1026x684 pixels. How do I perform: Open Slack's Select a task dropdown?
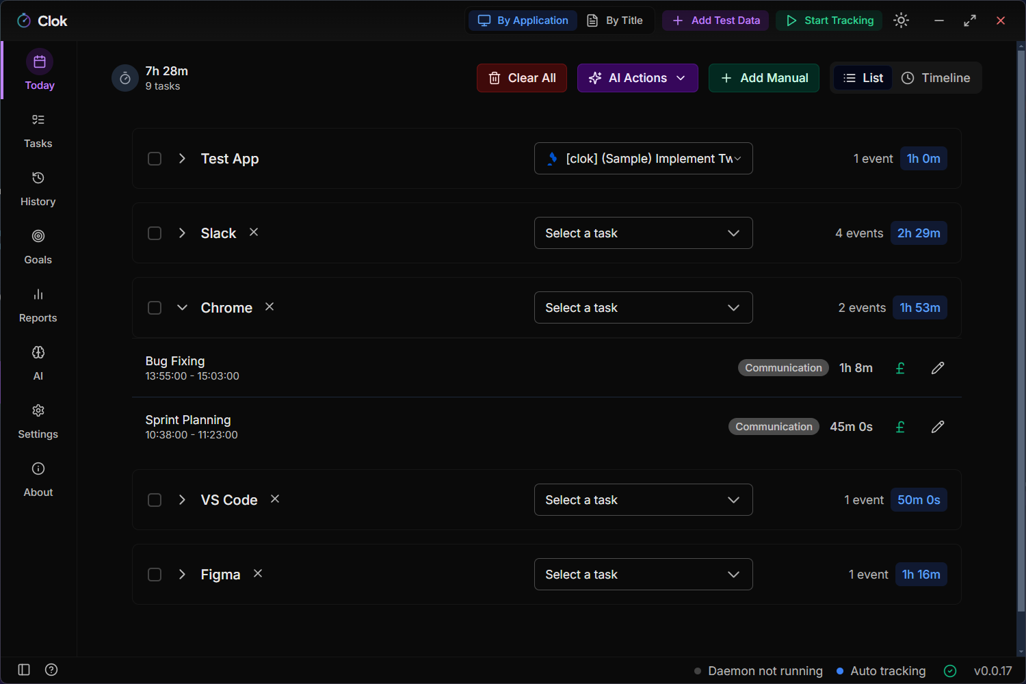click(x=644, y=233)
